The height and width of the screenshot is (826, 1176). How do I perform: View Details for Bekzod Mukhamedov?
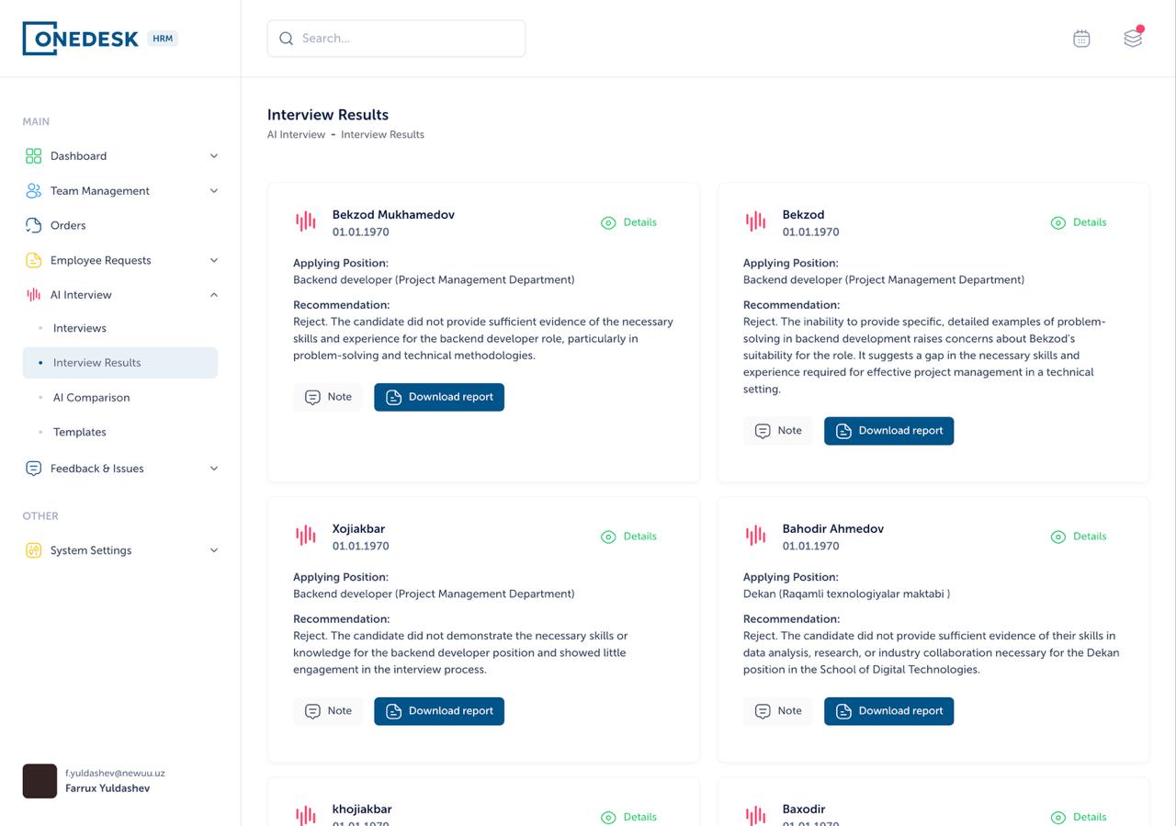(629, 222)
